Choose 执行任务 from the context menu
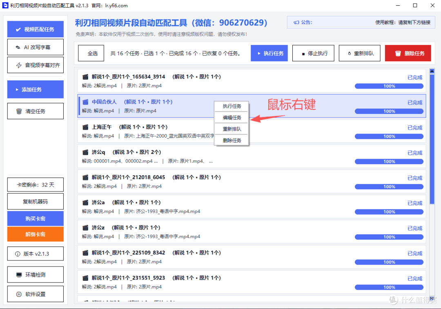The width and height of the screenshot is (441, 309). click(232, 106)
